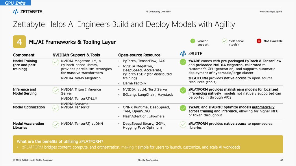The width and height of the screenshot is (296, 166).
Task: Click the zSUITE green check in Model Optimization row
Action: (x=183, y=108)
